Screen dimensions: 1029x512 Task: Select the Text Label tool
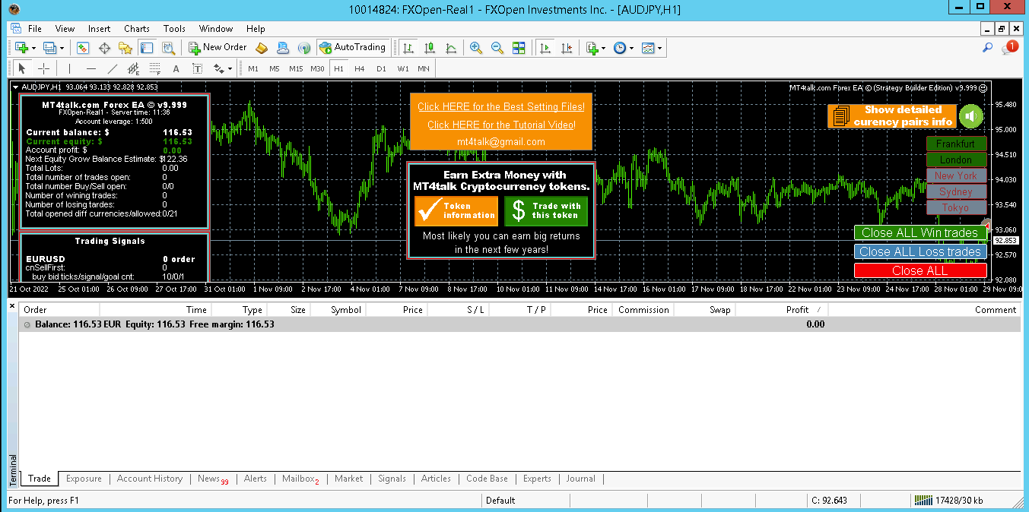click(198, 68)
